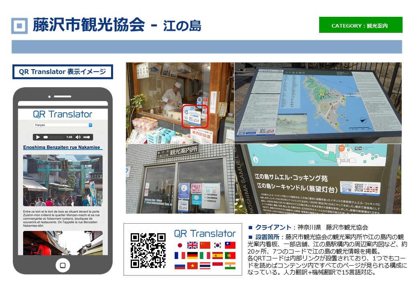Click the 藤沢市観光協会 title text

click(x=89, y=25)
